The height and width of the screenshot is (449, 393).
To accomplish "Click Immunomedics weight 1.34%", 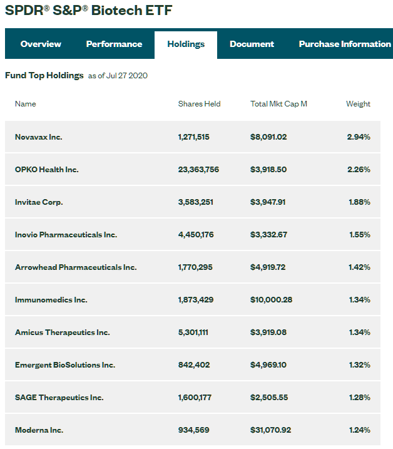I will [x=359, y=300].
